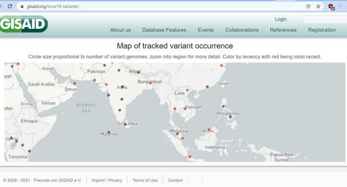347x187 pixels.
Task: Open the About us menu
Action: click(120, 30)
